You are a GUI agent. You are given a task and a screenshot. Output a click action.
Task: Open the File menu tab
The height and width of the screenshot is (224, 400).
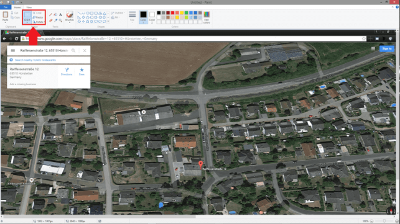[6, 7]
